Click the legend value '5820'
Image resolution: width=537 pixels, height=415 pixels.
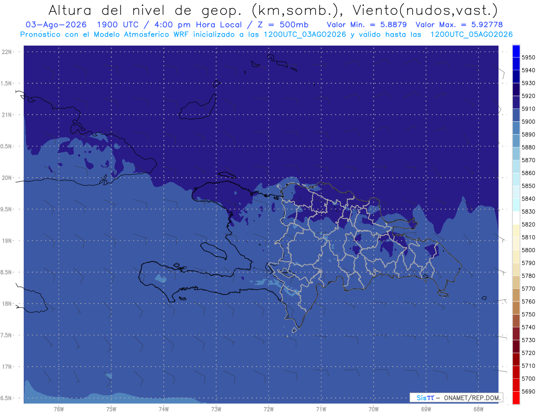click(528, 224)
